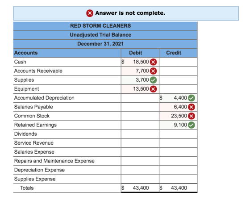Select Retained Earnings credit value 9,100

[180, 125]
